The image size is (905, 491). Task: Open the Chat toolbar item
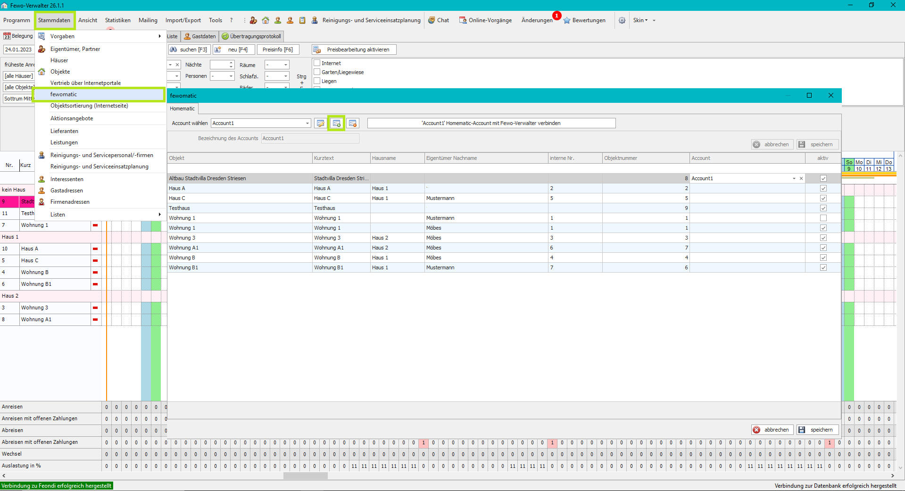click(439, 20)
